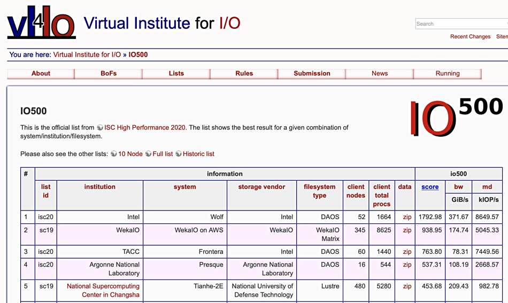Viewport: 508px width, 303px height.
Task: Open the 10 Node list link
Action: click(x=130, y=154)
